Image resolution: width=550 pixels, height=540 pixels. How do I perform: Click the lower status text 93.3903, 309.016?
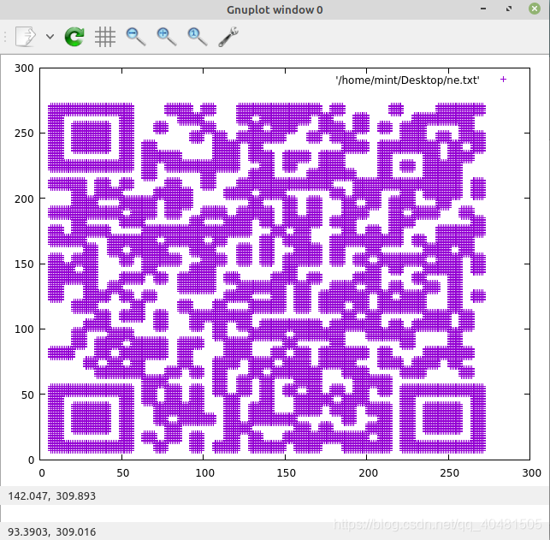pyautogui.click(x=52, y=531)
